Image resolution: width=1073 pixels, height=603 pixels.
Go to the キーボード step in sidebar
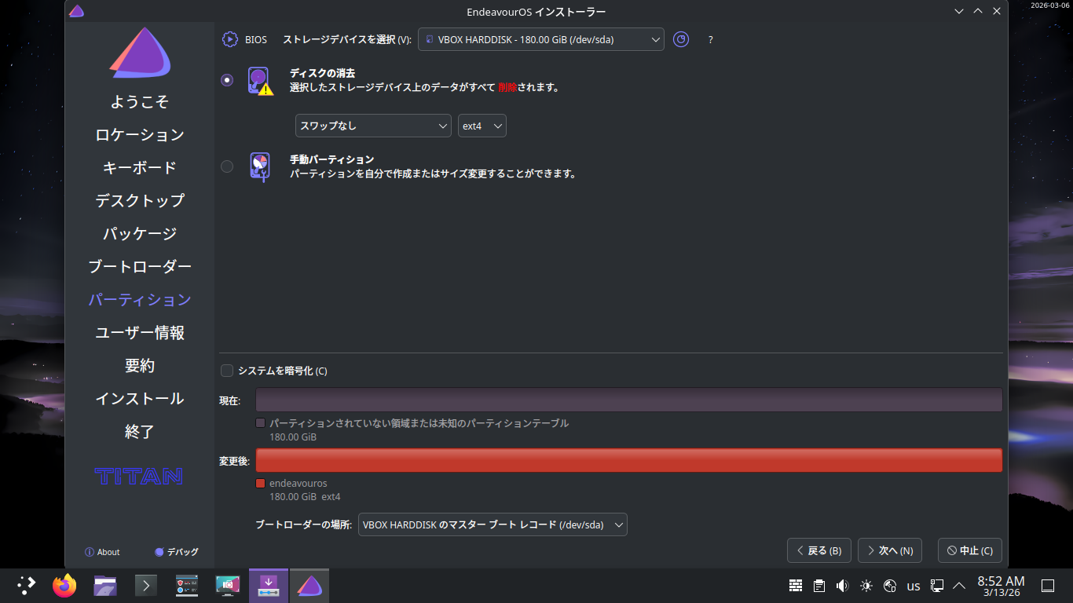(x=140, y=168)
